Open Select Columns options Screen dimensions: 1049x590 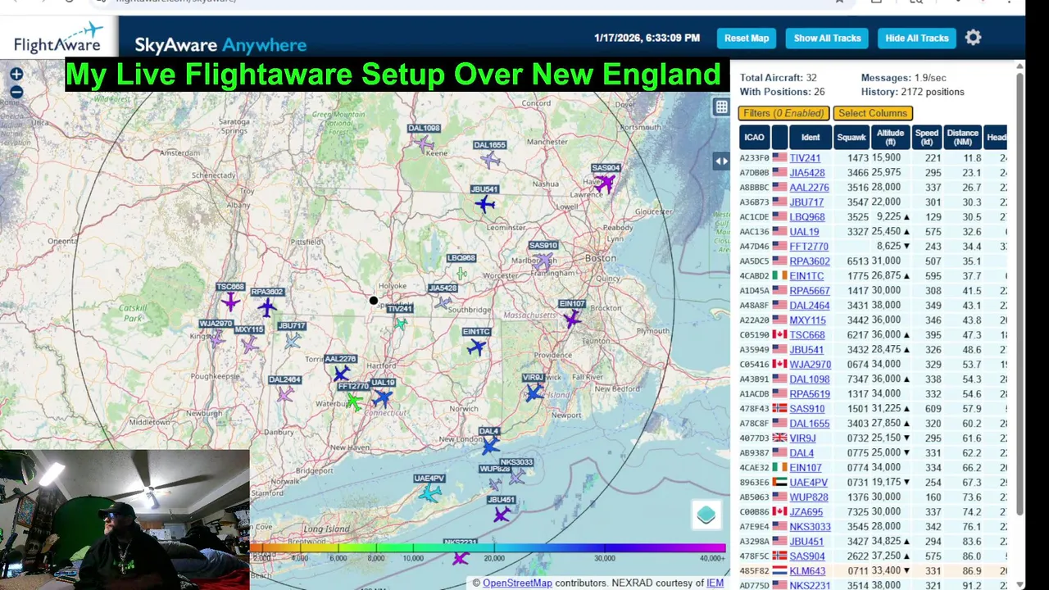pyautogui.click(x=873, y=113)
